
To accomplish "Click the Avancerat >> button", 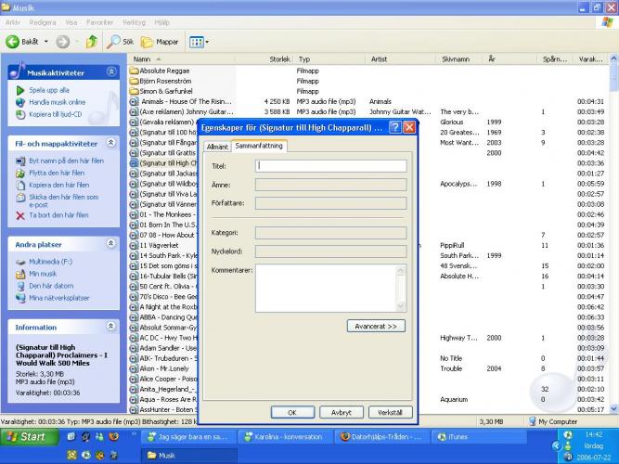I will point(376,326).
